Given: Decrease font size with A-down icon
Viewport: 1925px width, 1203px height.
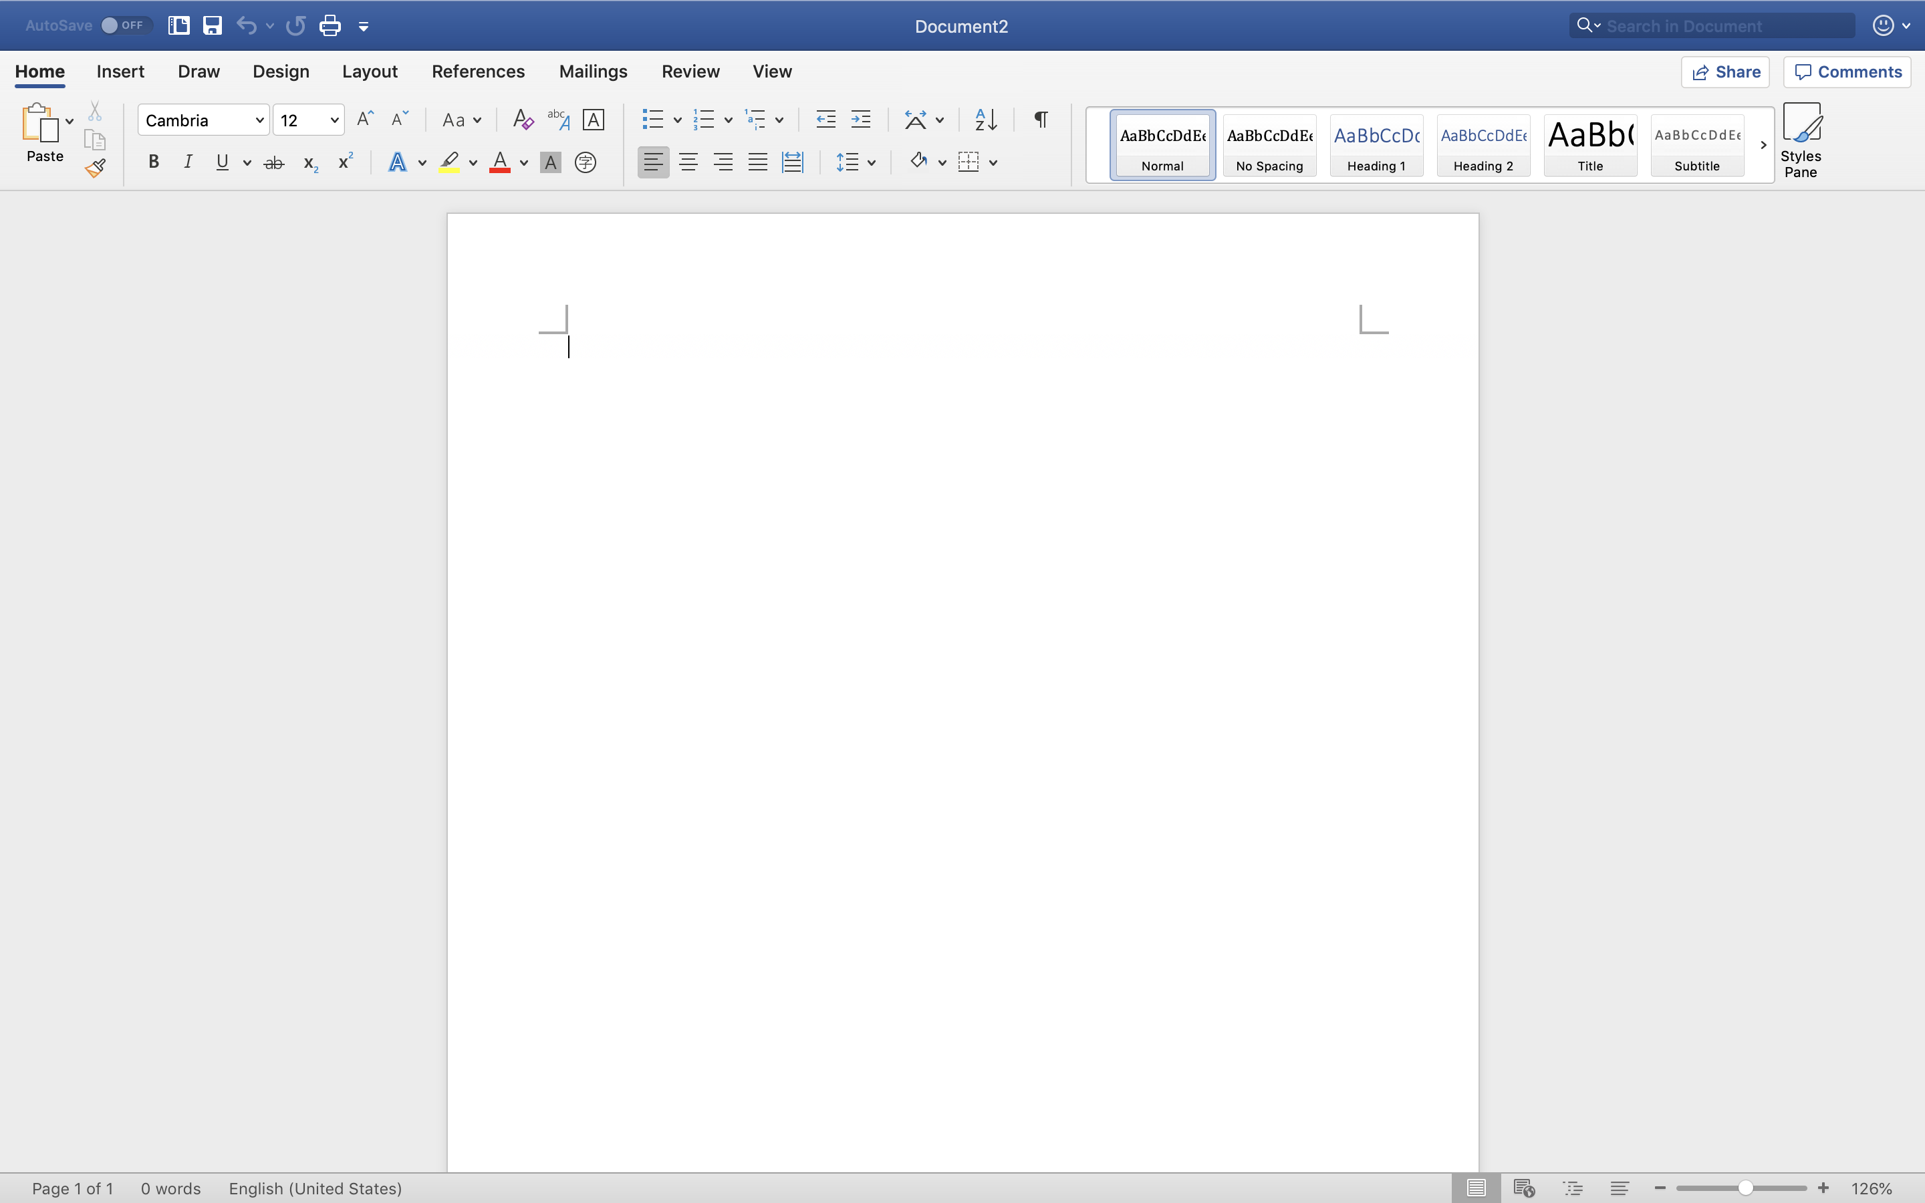Looking at the screenshot, I should 399,120.
